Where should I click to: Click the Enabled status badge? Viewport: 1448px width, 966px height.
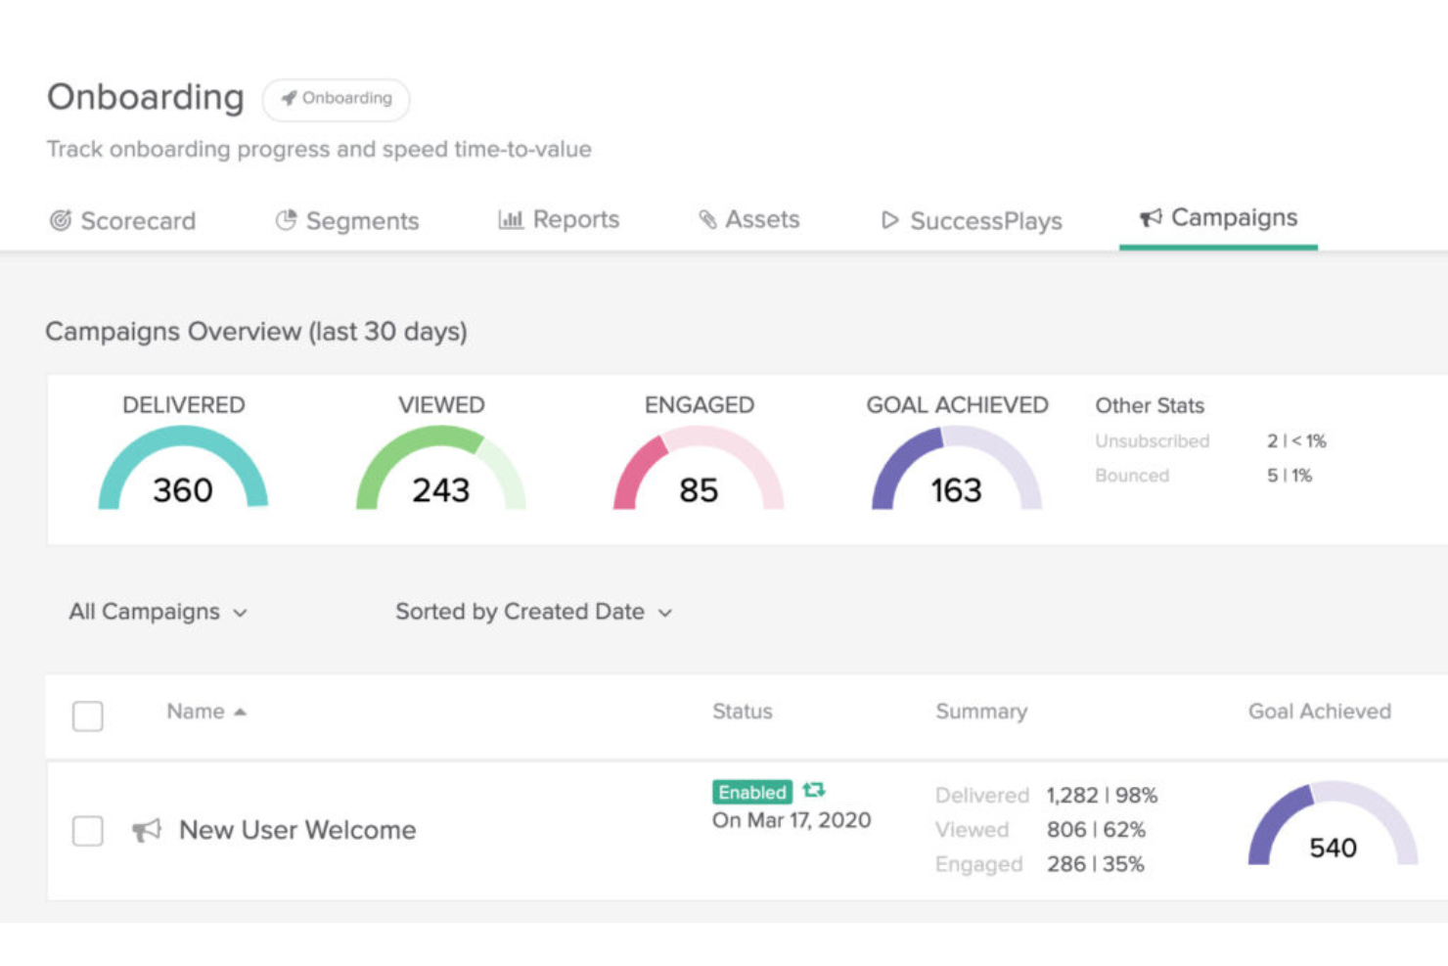(751, 792)
